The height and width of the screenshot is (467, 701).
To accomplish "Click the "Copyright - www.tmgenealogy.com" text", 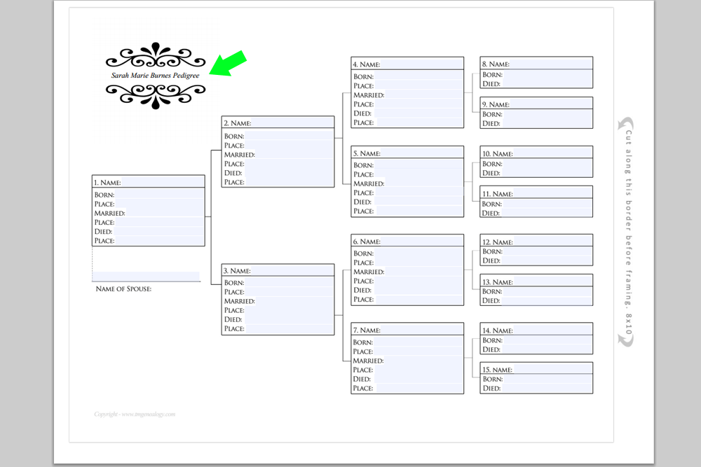I will [x=135, y=414].
